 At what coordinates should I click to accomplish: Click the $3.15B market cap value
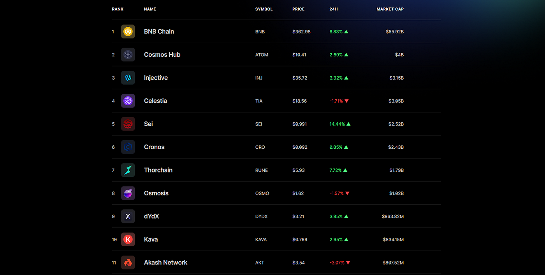[397, 78]
